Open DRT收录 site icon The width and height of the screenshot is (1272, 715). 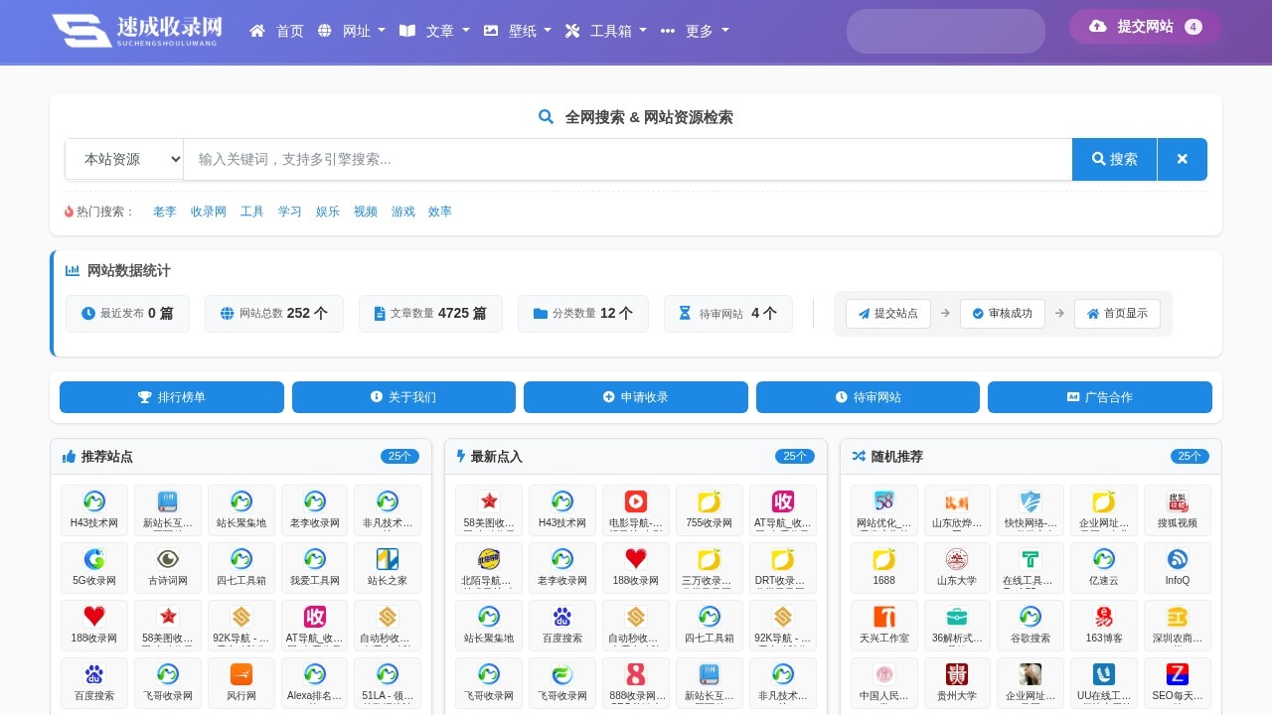click(x=783, y=568)
